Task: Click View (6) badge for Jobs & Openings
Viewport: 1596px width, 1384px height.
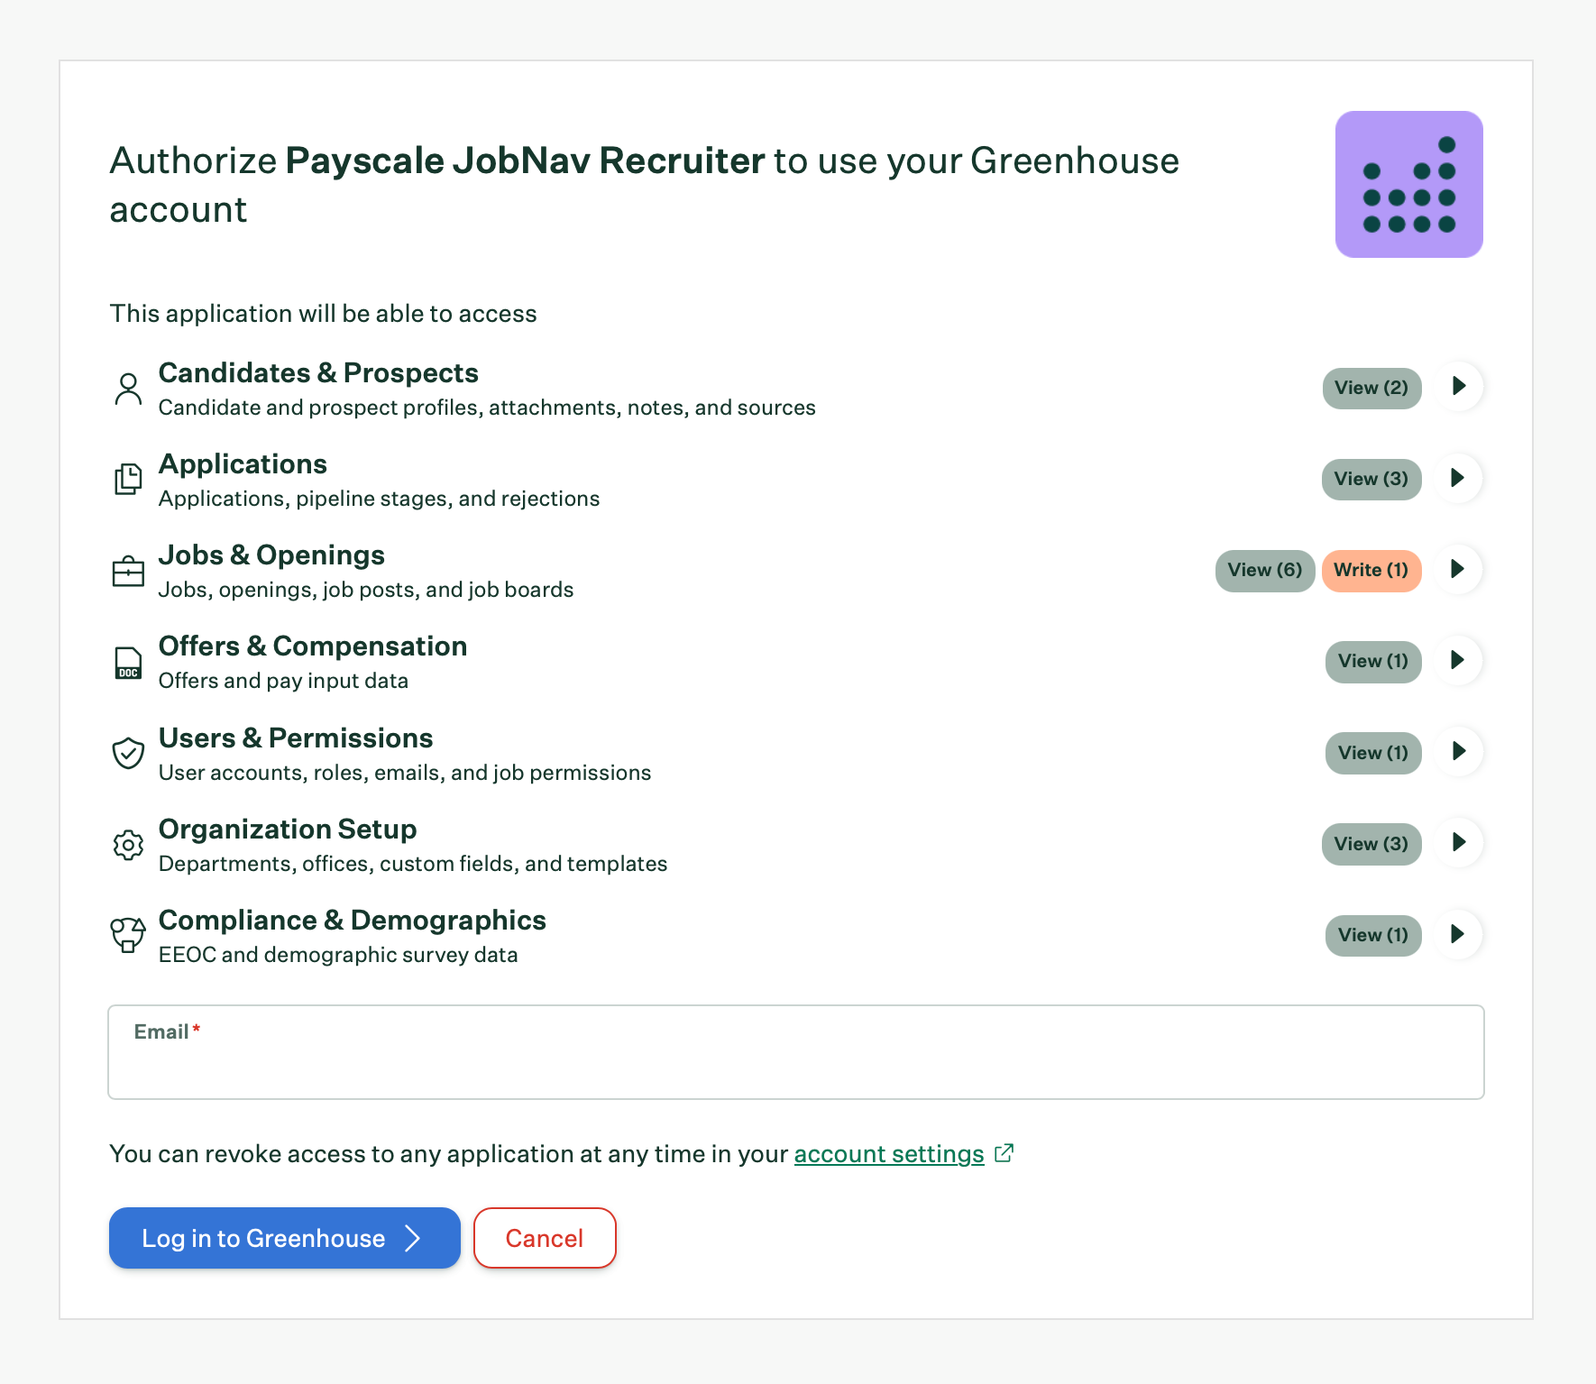Action: tap(1265, 570)
